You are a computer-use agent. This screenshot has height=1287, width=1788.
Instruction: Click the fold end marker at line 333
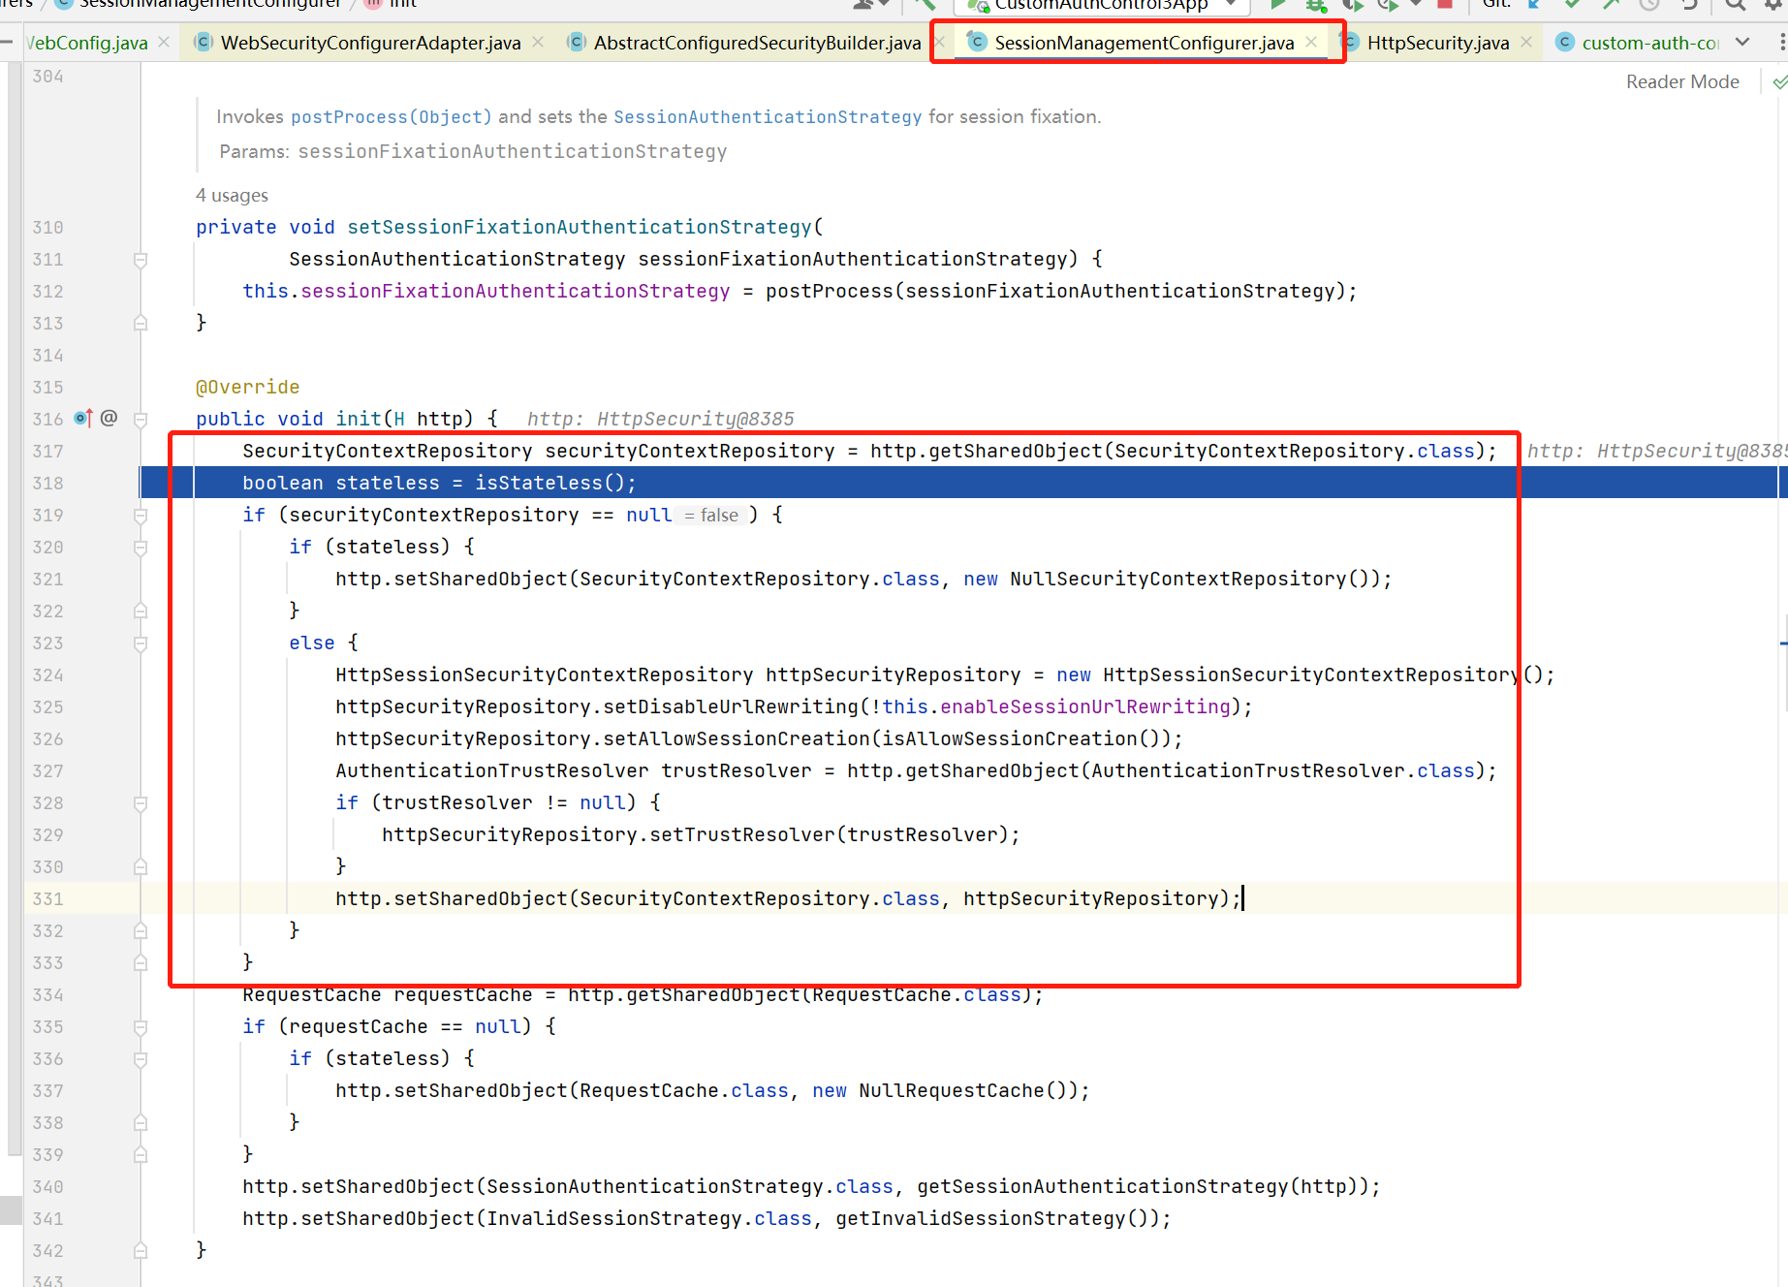[x=141, y=962]
